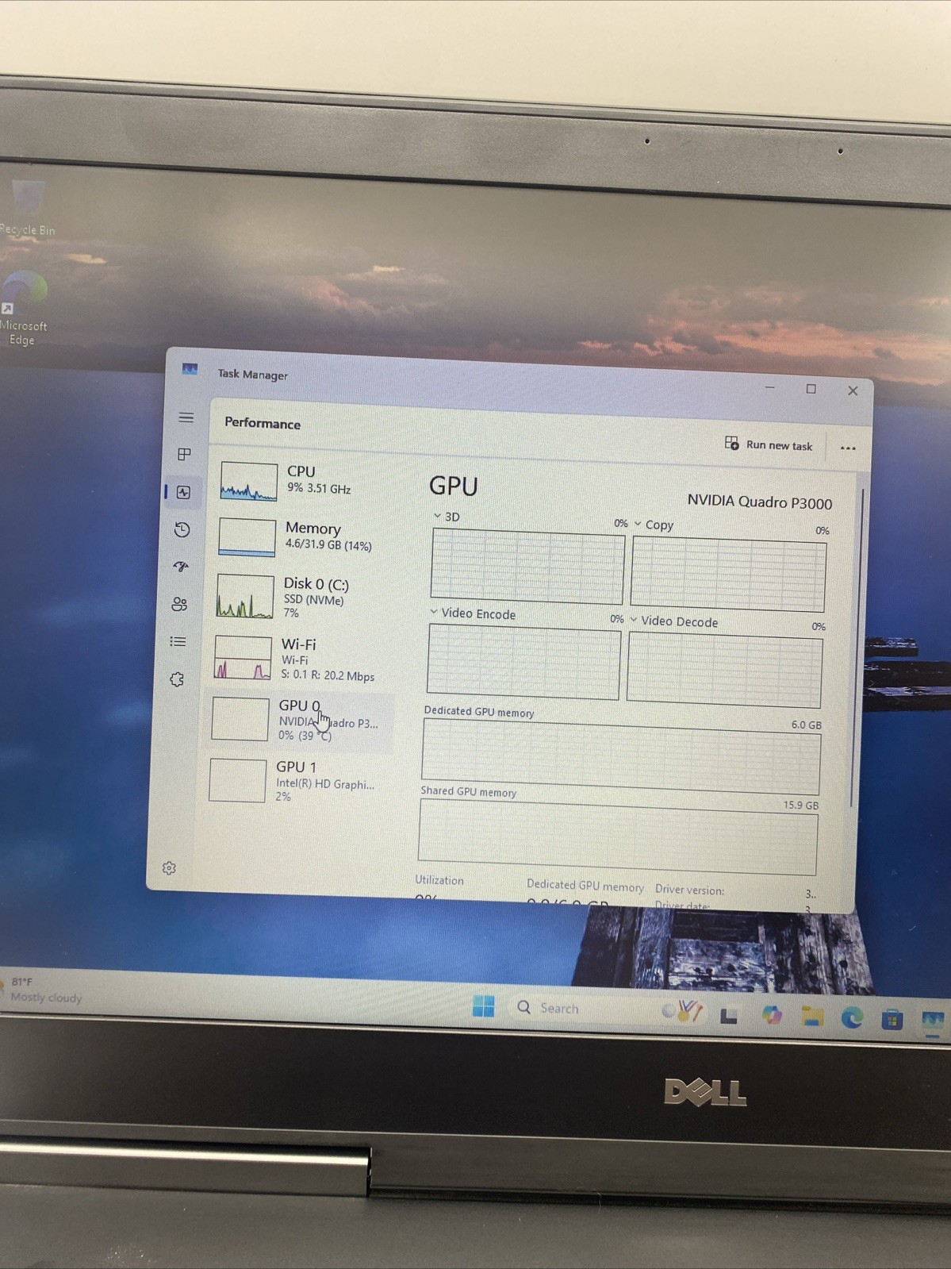The image size is (951, 1269).
Task: Click the Performance page heading
Action: (263, 423)
